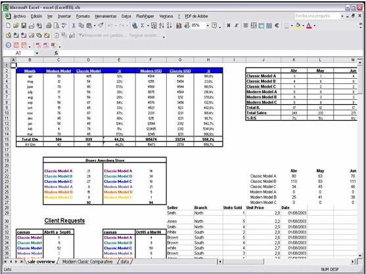
Task: Click the Print icon in the toolbar
Action: [49, 26]
